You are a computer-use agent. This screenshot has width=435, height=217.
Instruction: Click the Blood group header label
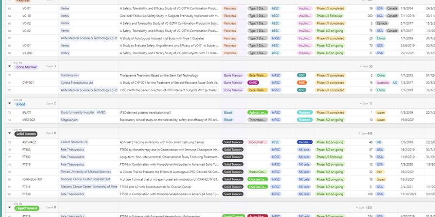tap(20, 104)
